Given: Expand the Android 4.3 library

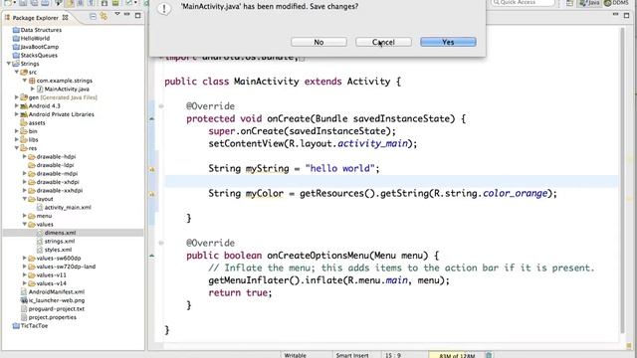Looking at the screenshot, I should point(17,106).
